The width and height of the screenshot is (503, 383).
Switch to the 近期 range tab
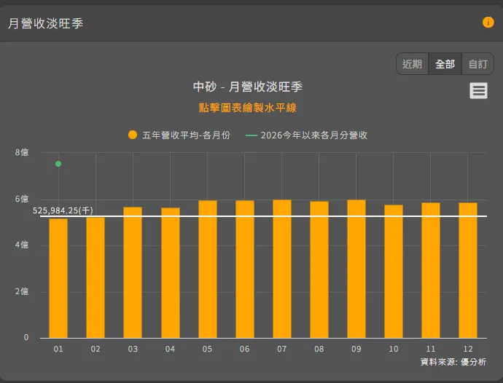[412, 64]
